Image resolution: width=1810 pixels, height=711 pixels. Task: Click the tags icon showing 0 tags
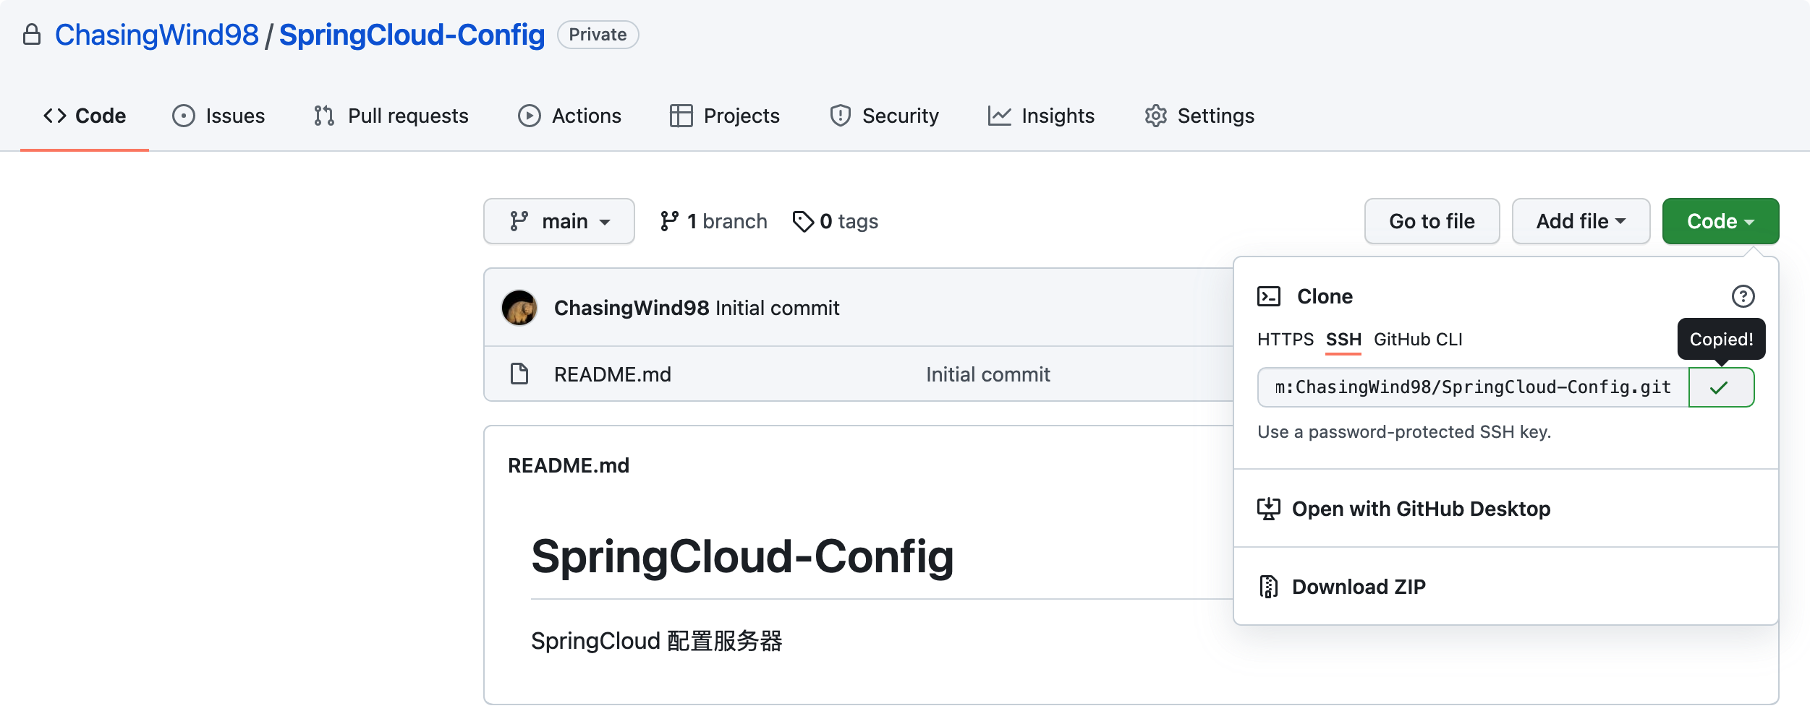(803, 221)
